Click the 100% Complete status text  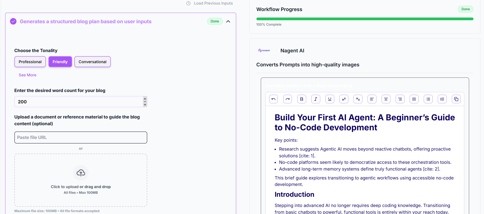(x=269, y=25)
